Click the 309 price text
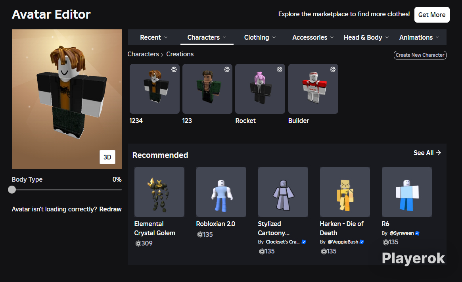 pos(147,244)
